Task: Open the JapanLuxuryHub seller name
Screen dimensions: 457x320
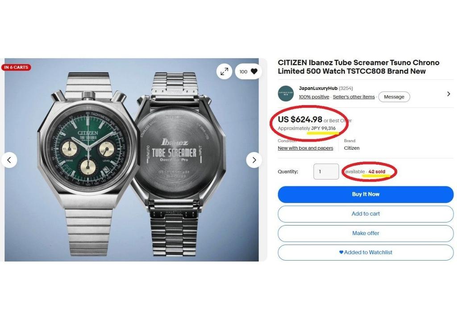Action: tap(318, 88)
